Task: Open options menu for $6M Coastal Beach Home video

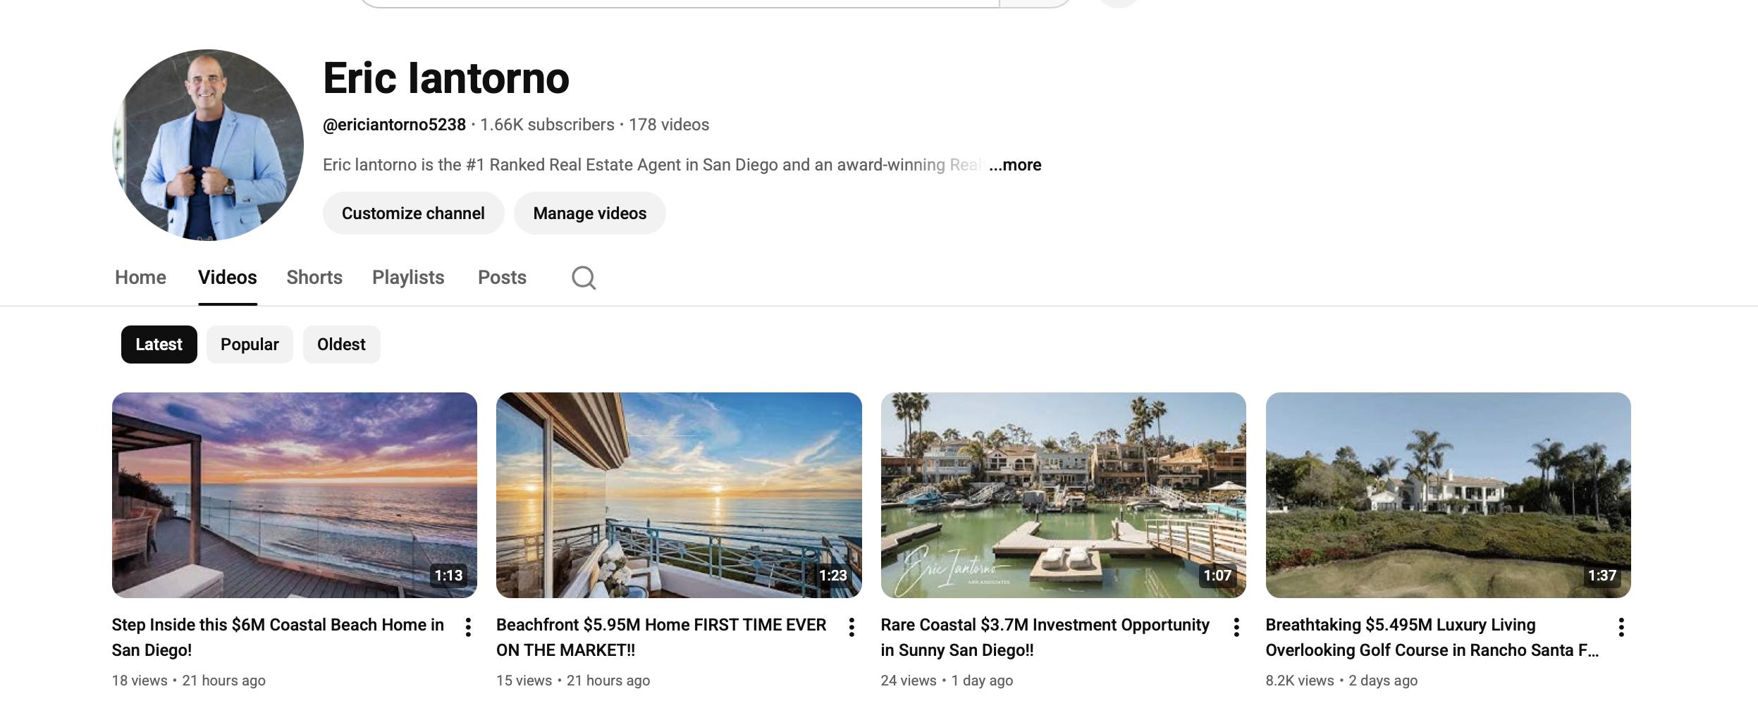Action: tap(468, 627)
